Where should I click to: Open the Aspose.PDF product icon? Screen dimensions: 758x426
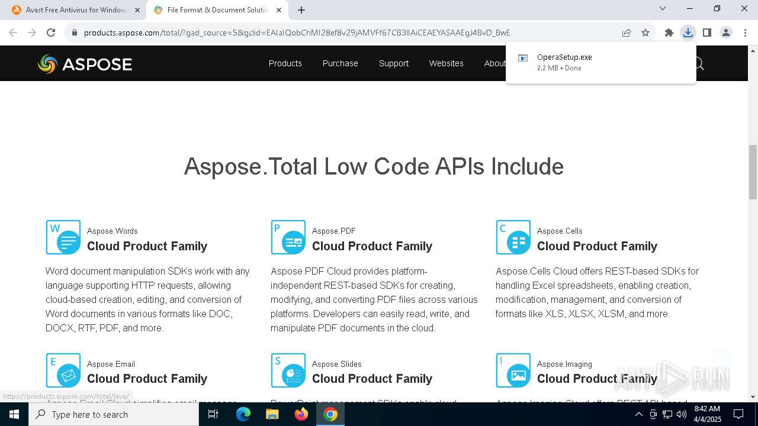click(x=288, y=237)
